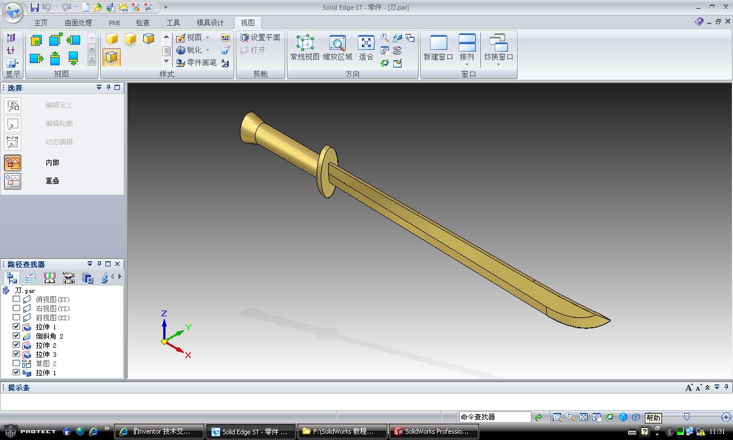
Task: Switch to SolidWorks Professional taskbar button
Action: point(434,431)
